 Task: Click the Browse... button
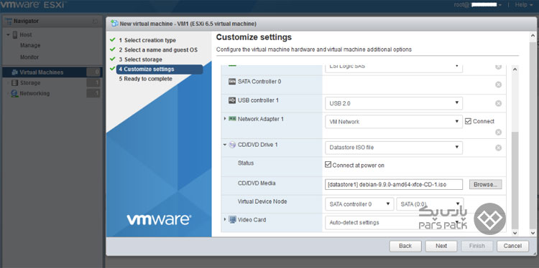pyautogui.click(x=485, y=184)
